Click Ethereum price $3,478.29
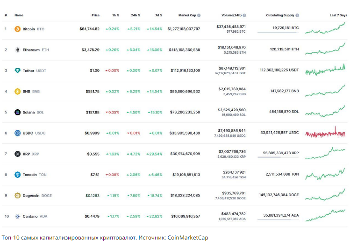The height and width of the screenshot is (247, 350). click(x=90, y=50)
